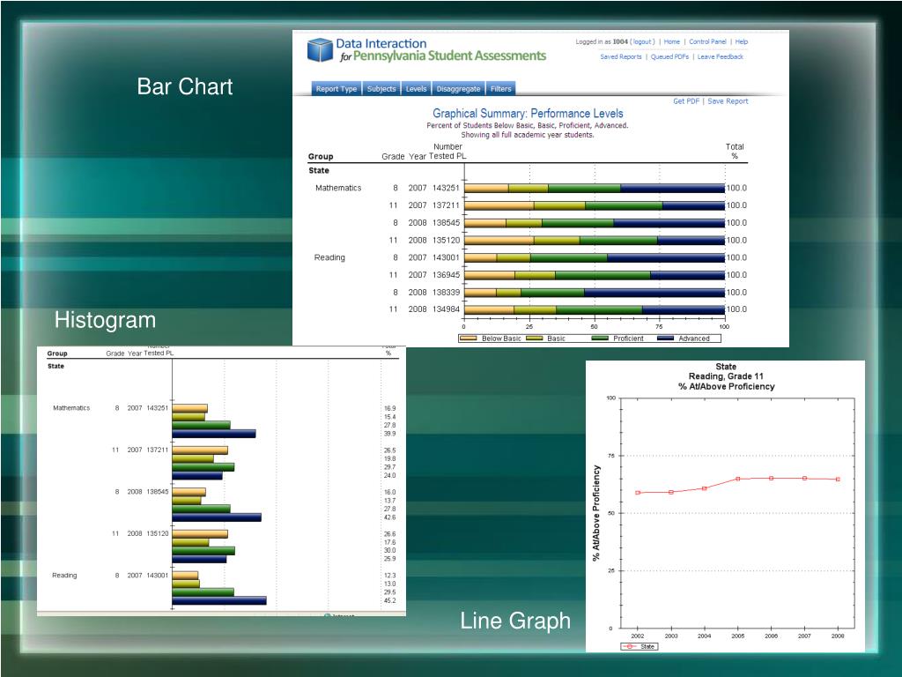Viewport: 902px width, 677px height.
Task: Open the Control Panel link
Action: tap(707, 41)
